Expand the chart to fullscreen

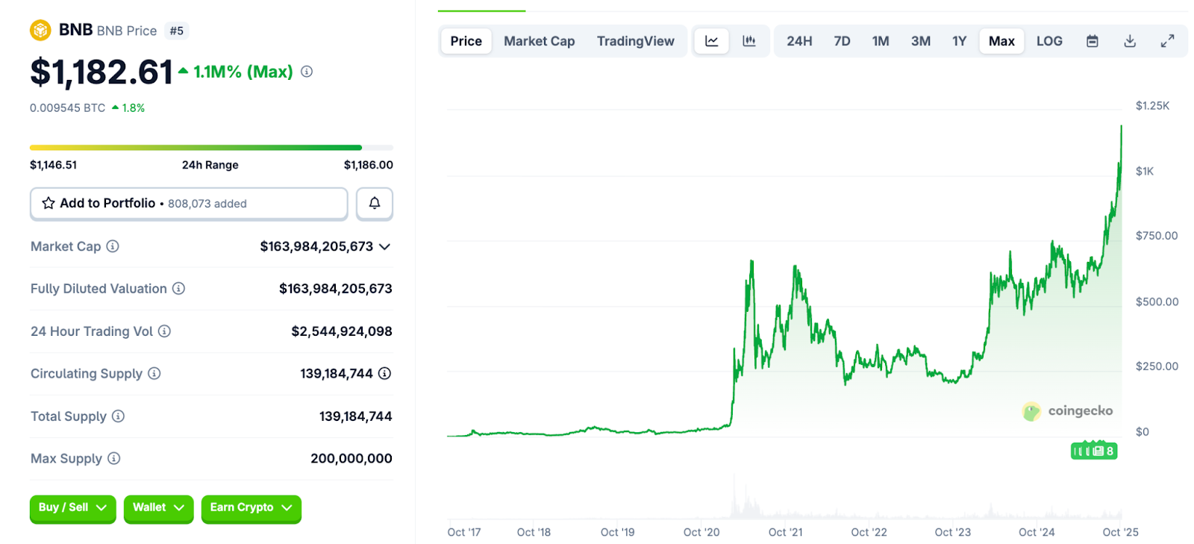click(x=1167, y=41)
